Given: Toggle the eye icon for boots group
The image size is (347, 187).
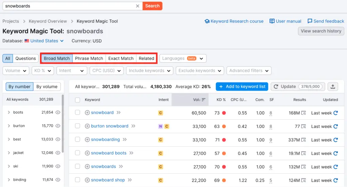Looking at the screenshot, I should coord(58,112).
